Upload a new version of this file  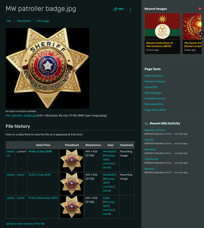25,224
